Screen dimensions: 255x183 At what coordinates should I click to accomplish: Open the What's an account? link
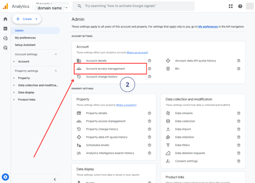pos(137,53)
